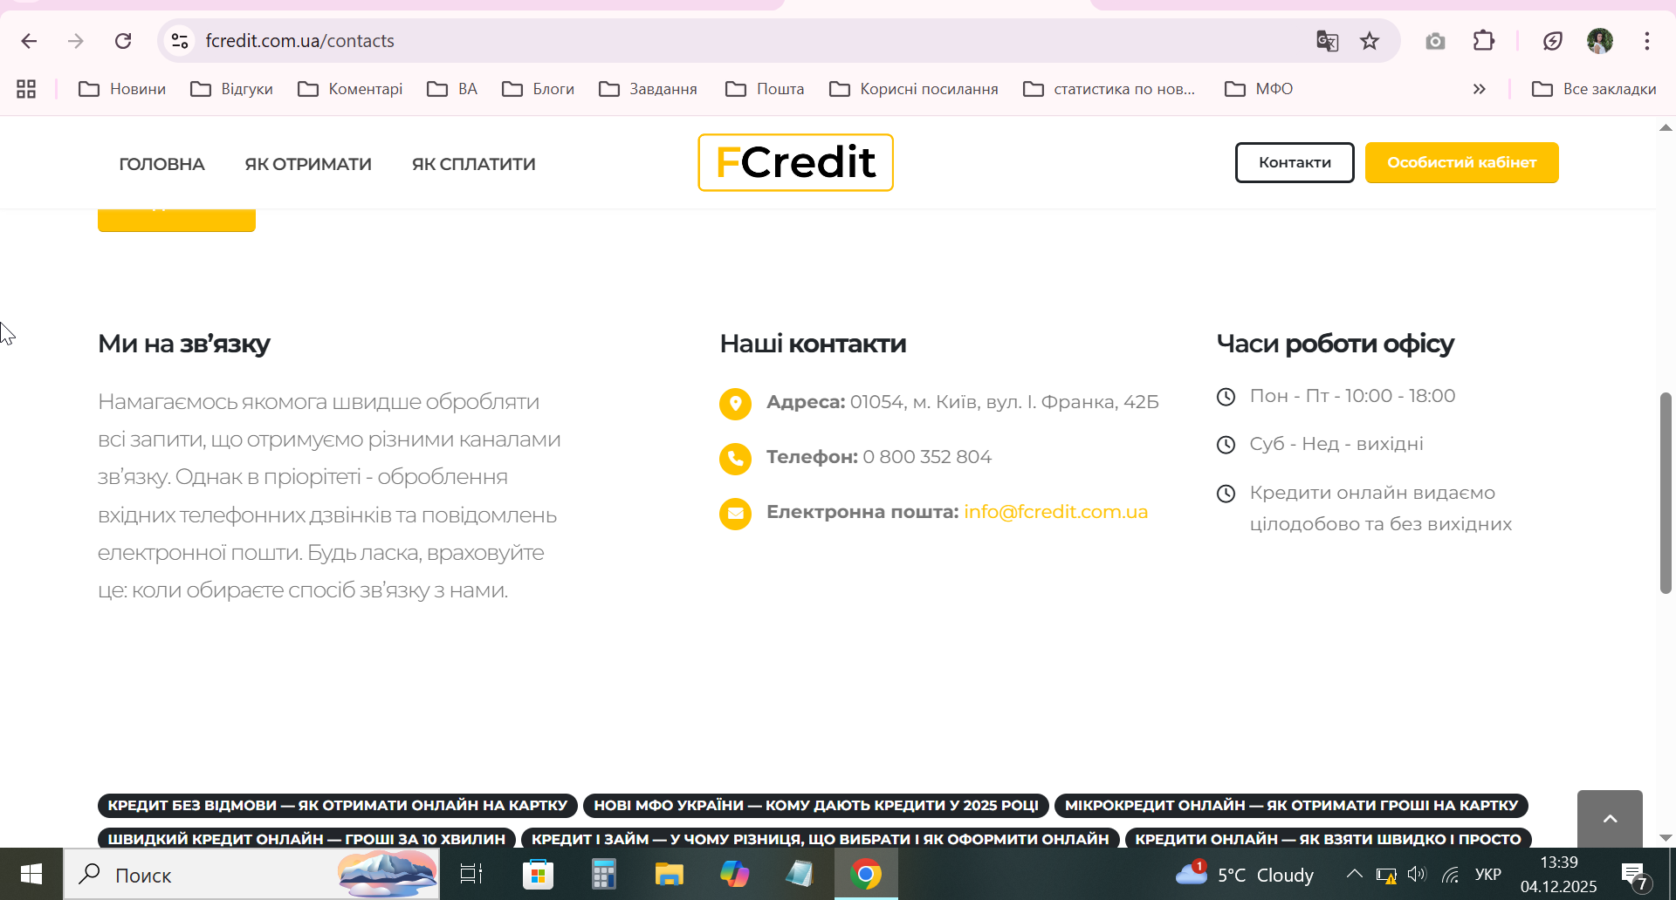Open the Блоги bookmark folder

pos(538,89)
